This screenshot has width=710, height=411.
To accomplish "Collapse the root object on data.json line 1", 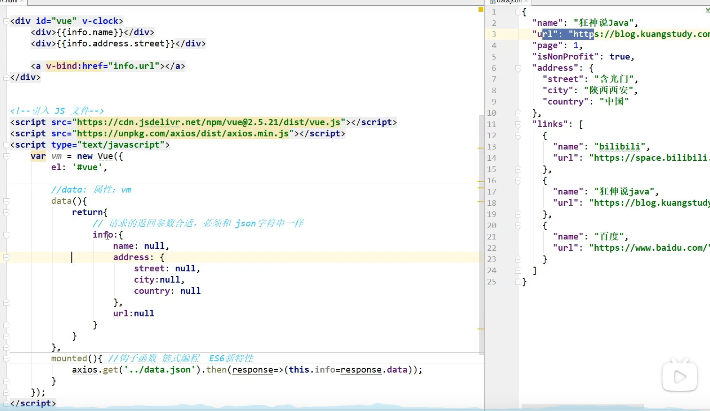I will (x=518, y=12).
